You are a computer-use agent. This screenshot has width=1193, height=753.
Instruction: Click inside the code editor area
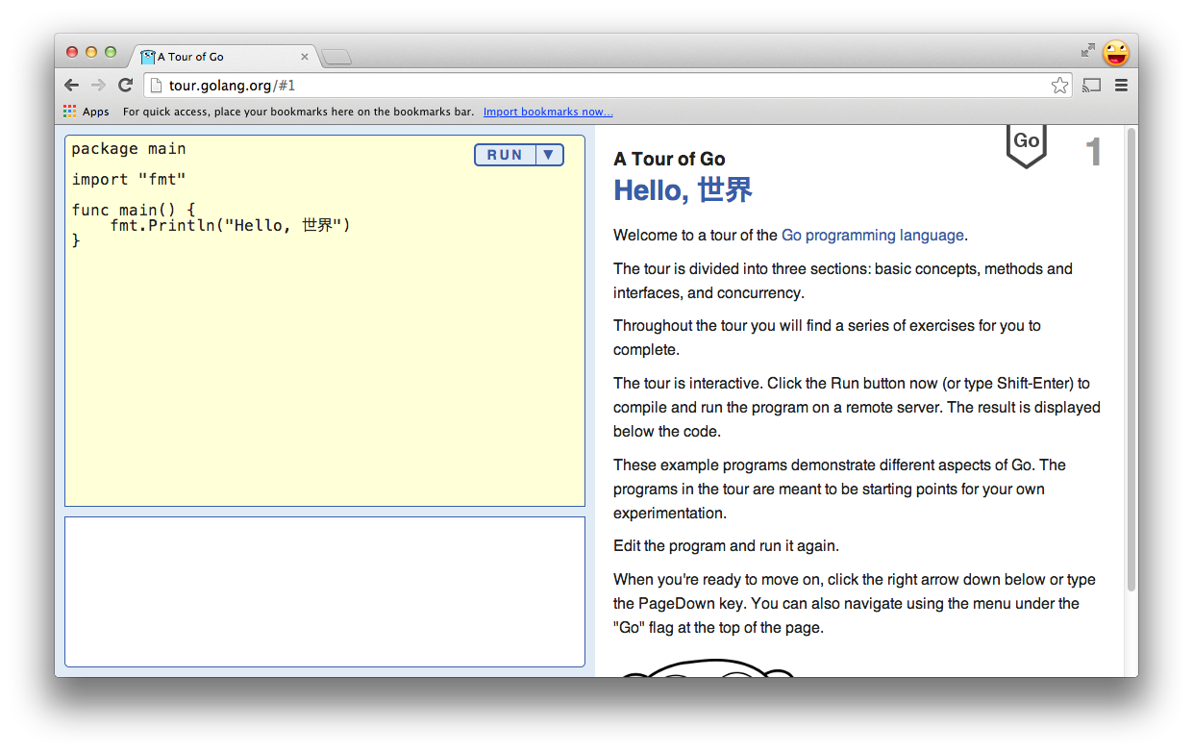[325, 365]
